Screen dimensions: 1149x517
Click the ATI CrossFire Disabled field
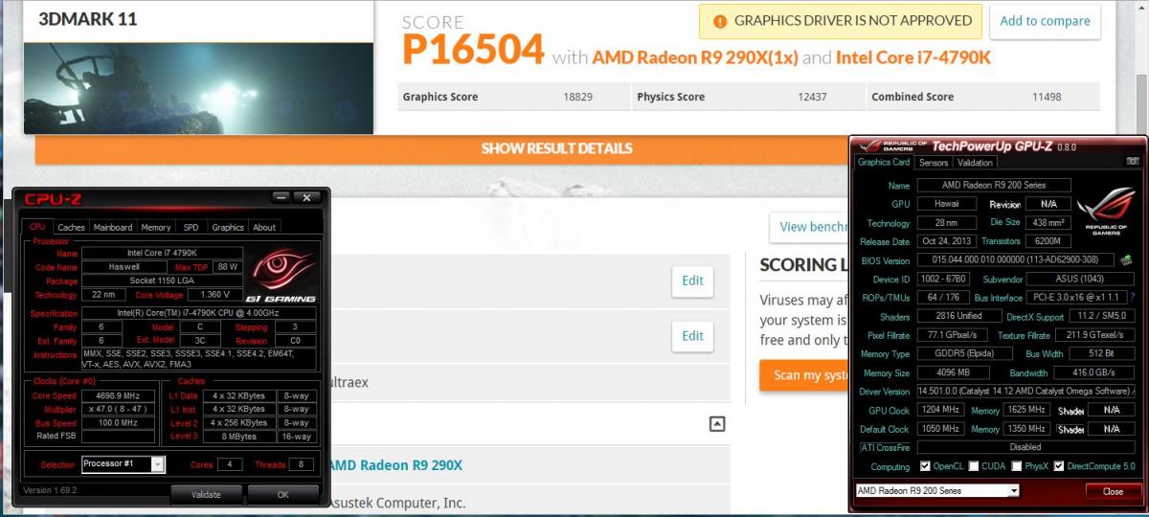[1025, 447]
